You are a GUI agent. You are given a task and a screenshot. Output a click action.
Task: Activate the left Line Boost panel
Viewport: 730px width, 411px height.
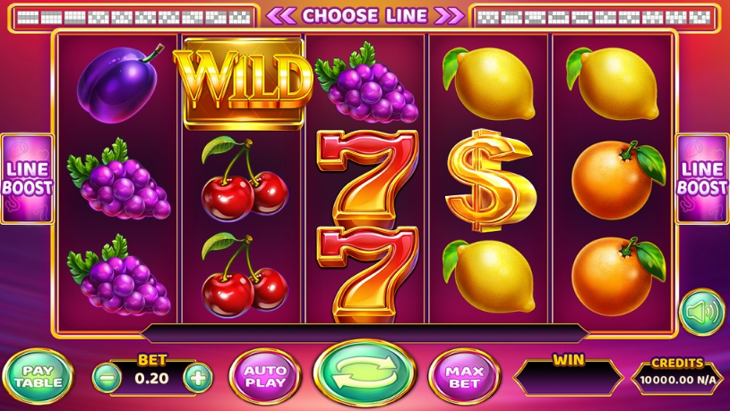(x=27, y=179)
